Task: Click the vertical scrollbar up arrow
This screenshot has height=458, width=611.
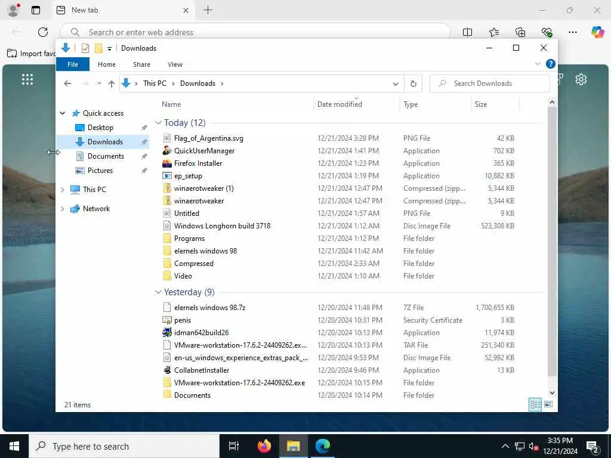Action: point(552,102)
